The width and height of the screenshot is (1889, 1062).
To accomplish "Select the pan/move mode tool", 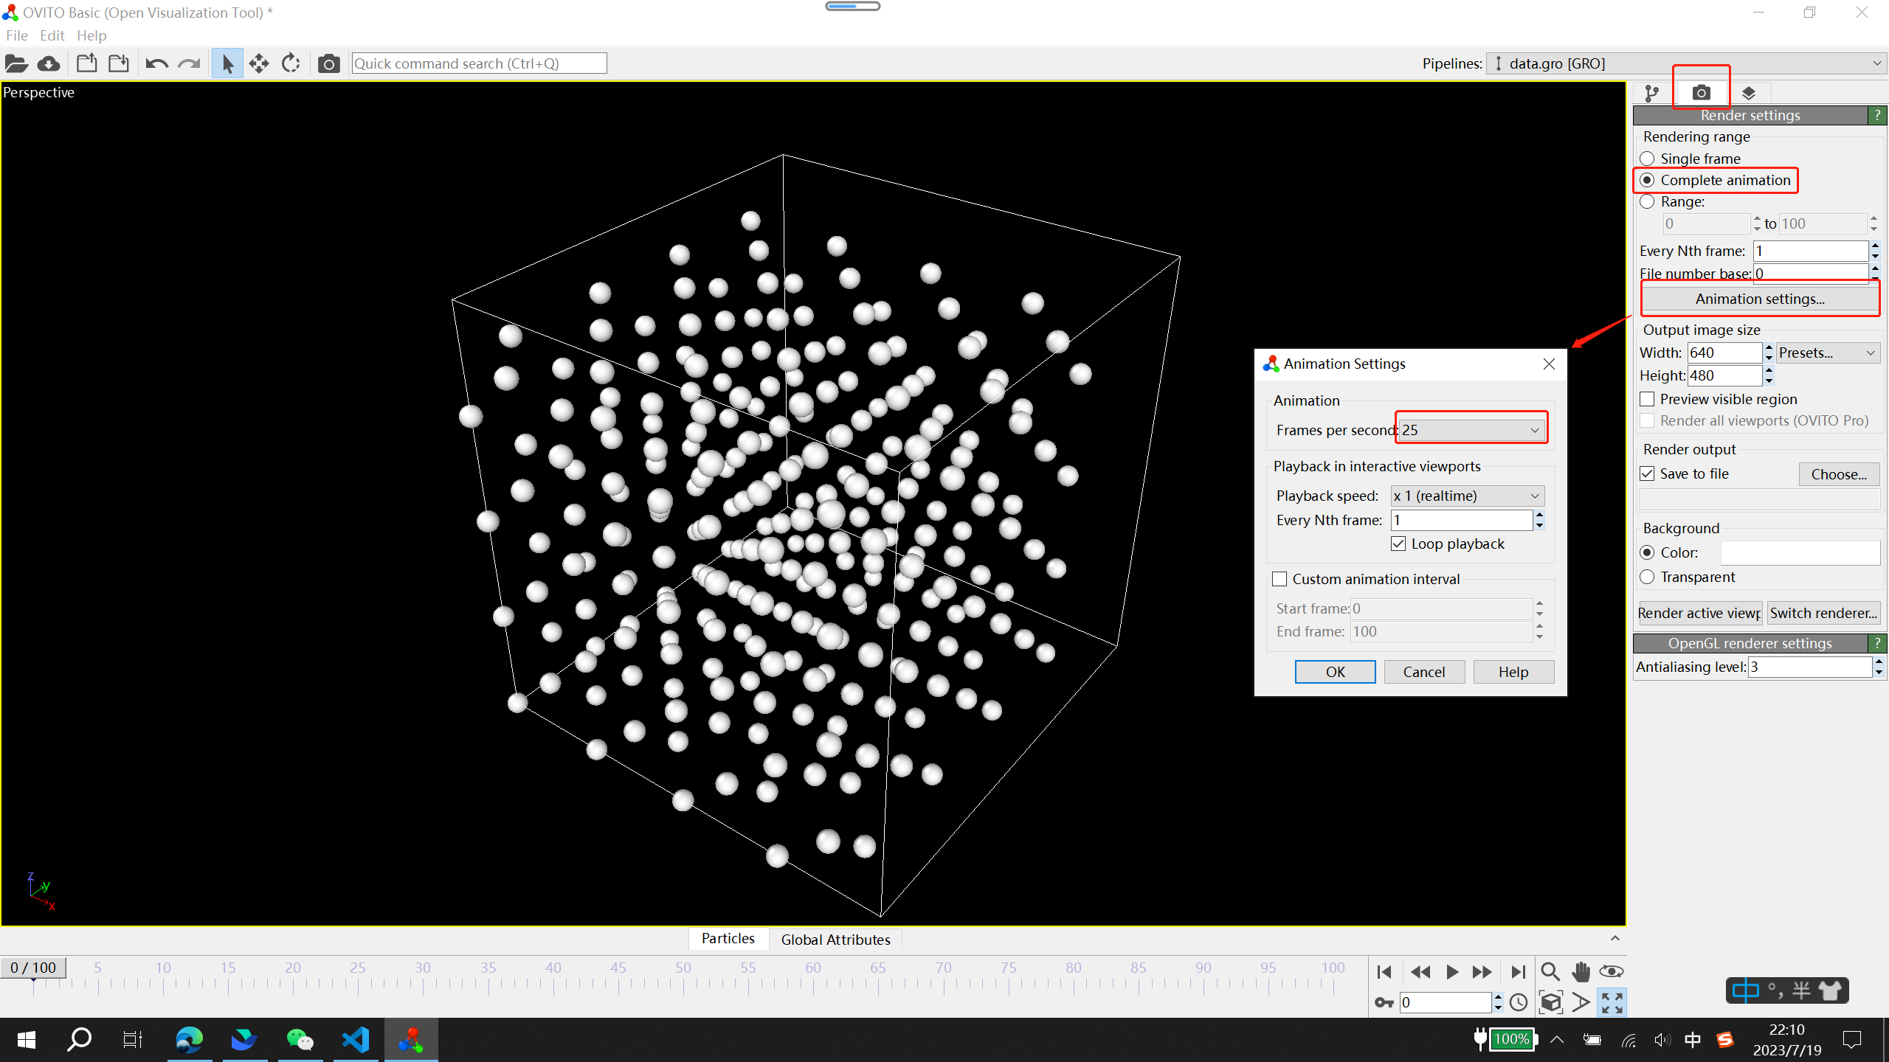I will point(259,63).
